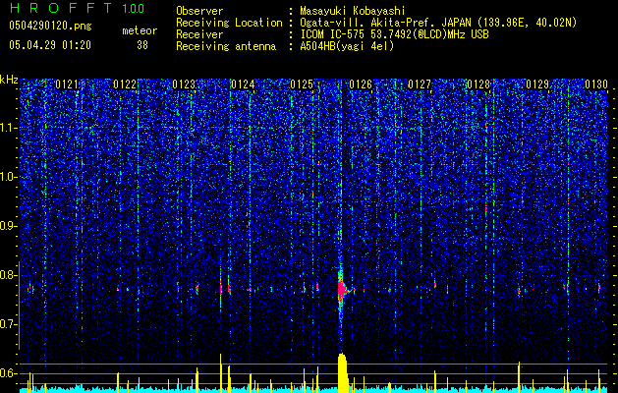Click the 0.7 kHz frequency label
Viewport: 618px width, 393px height.
pos(9,324)
